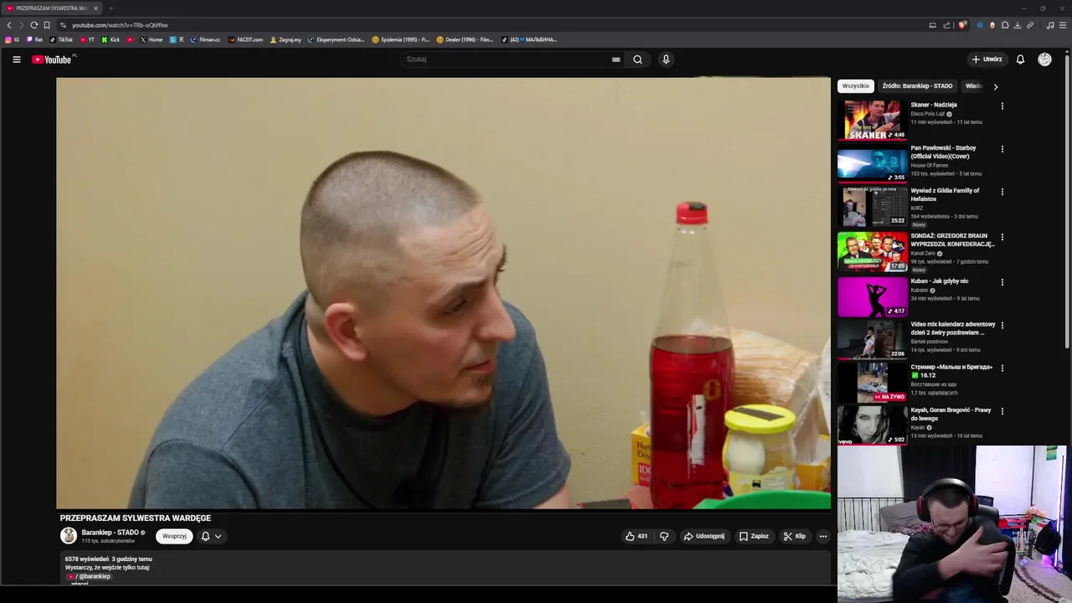1072x603 pixels.
Task: Open menu for Skaner - Nadzieja video
Action: tap(1002, 106)
